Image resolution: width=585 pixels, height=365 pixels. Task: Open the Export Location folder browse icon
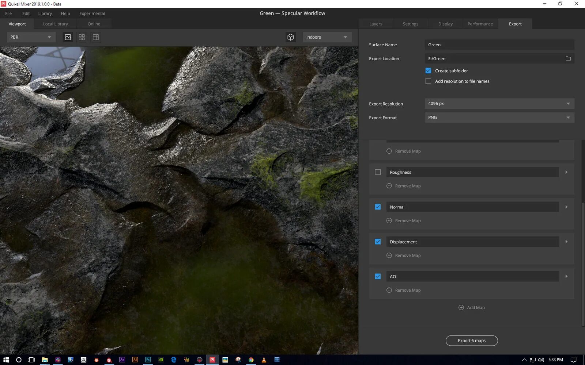click(568, 58)
